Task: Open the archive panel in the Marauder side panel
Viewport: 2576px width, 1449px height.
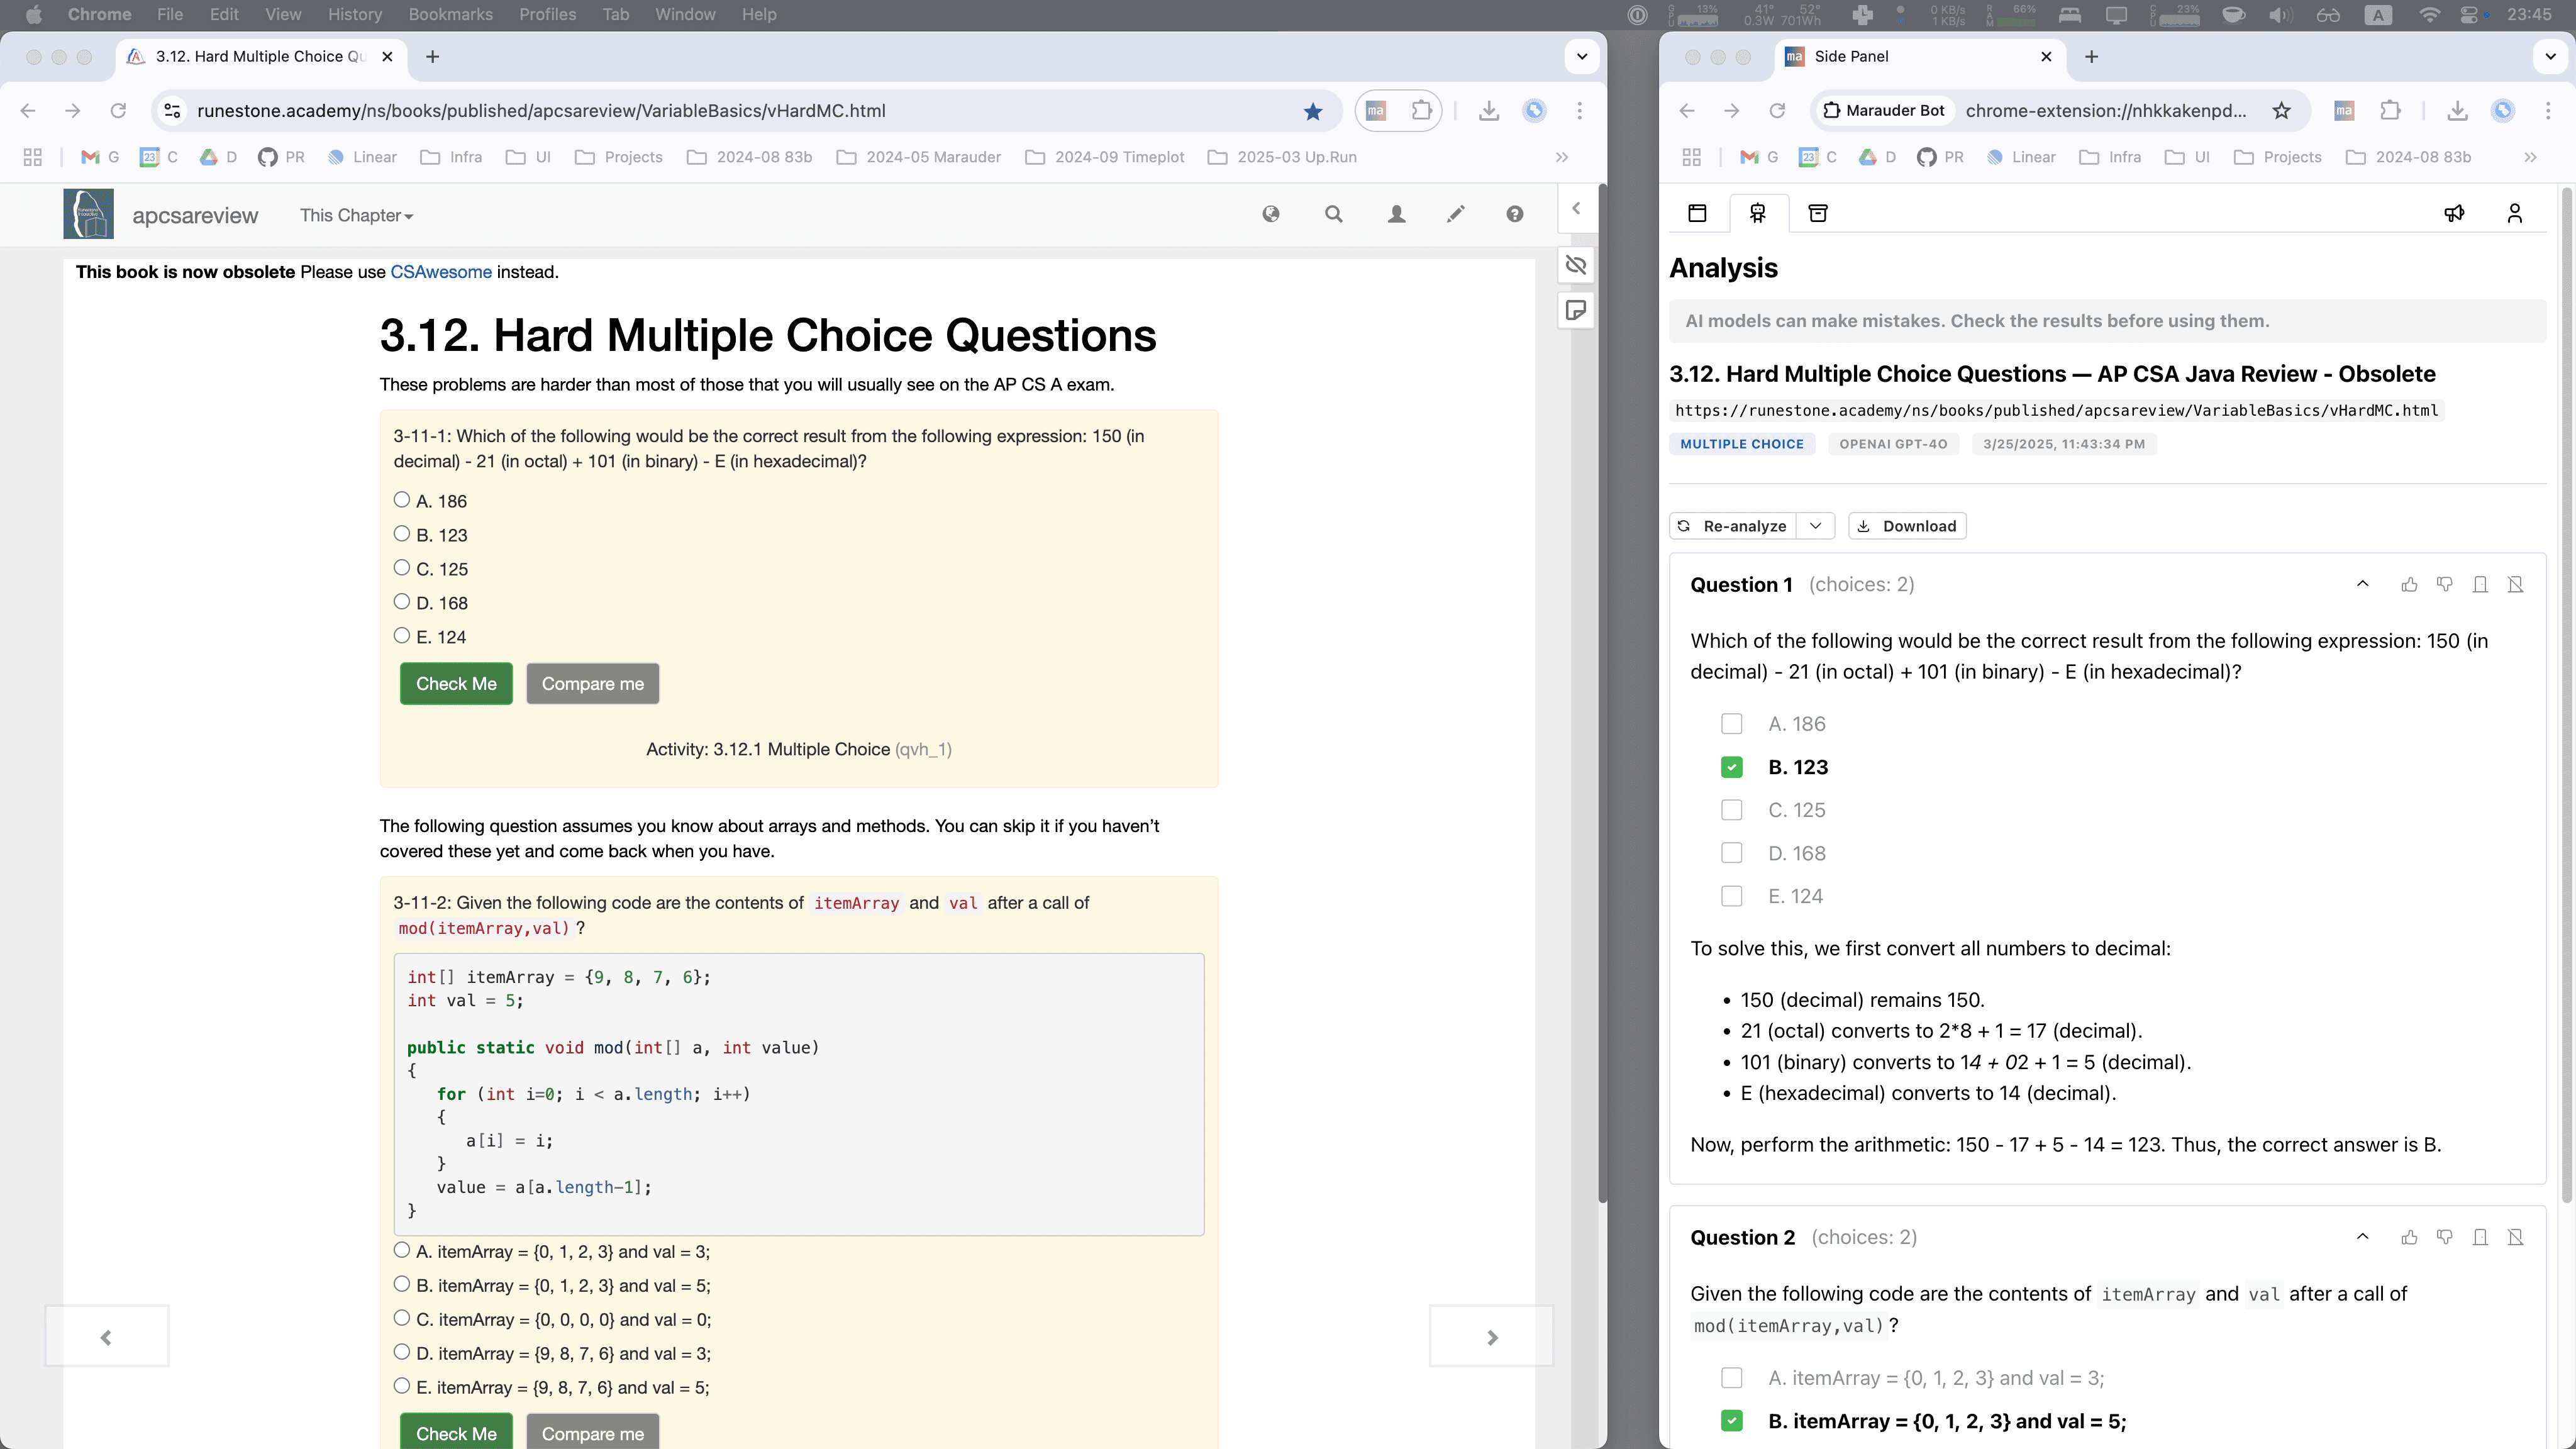Action: [x=1817, y=212]
